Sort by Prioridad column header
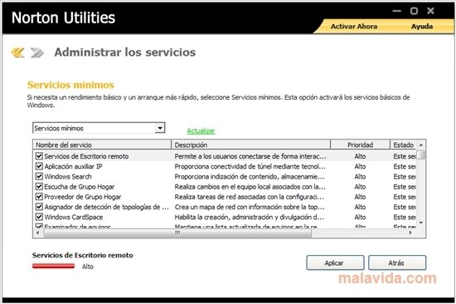The height and width of the screenshot is (304, 456). click(361, 145)
